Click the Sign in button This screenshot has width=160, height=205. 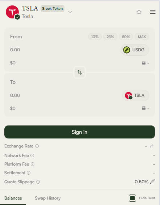pyautogui.click(x=80, y=132)
